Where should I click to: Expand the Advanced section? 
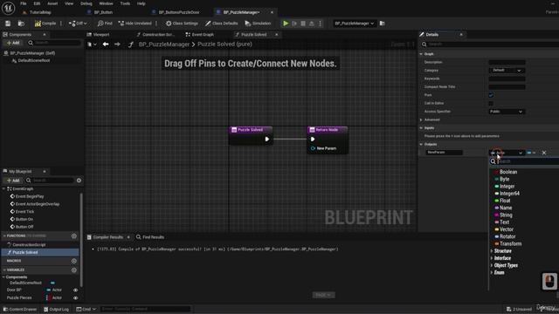[x=421, y=119]
